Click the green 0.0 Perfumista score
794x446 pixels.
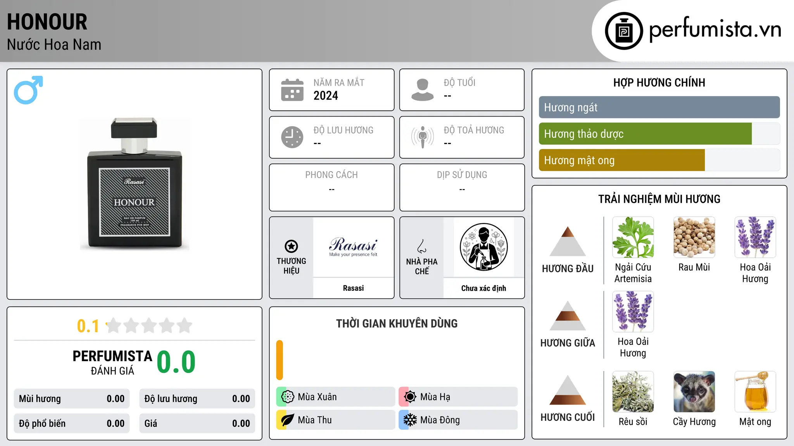(x=176, y=362)
